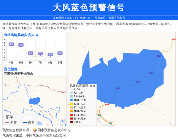Click the 1.9 wind speed marker at 8时

[50, 54]
